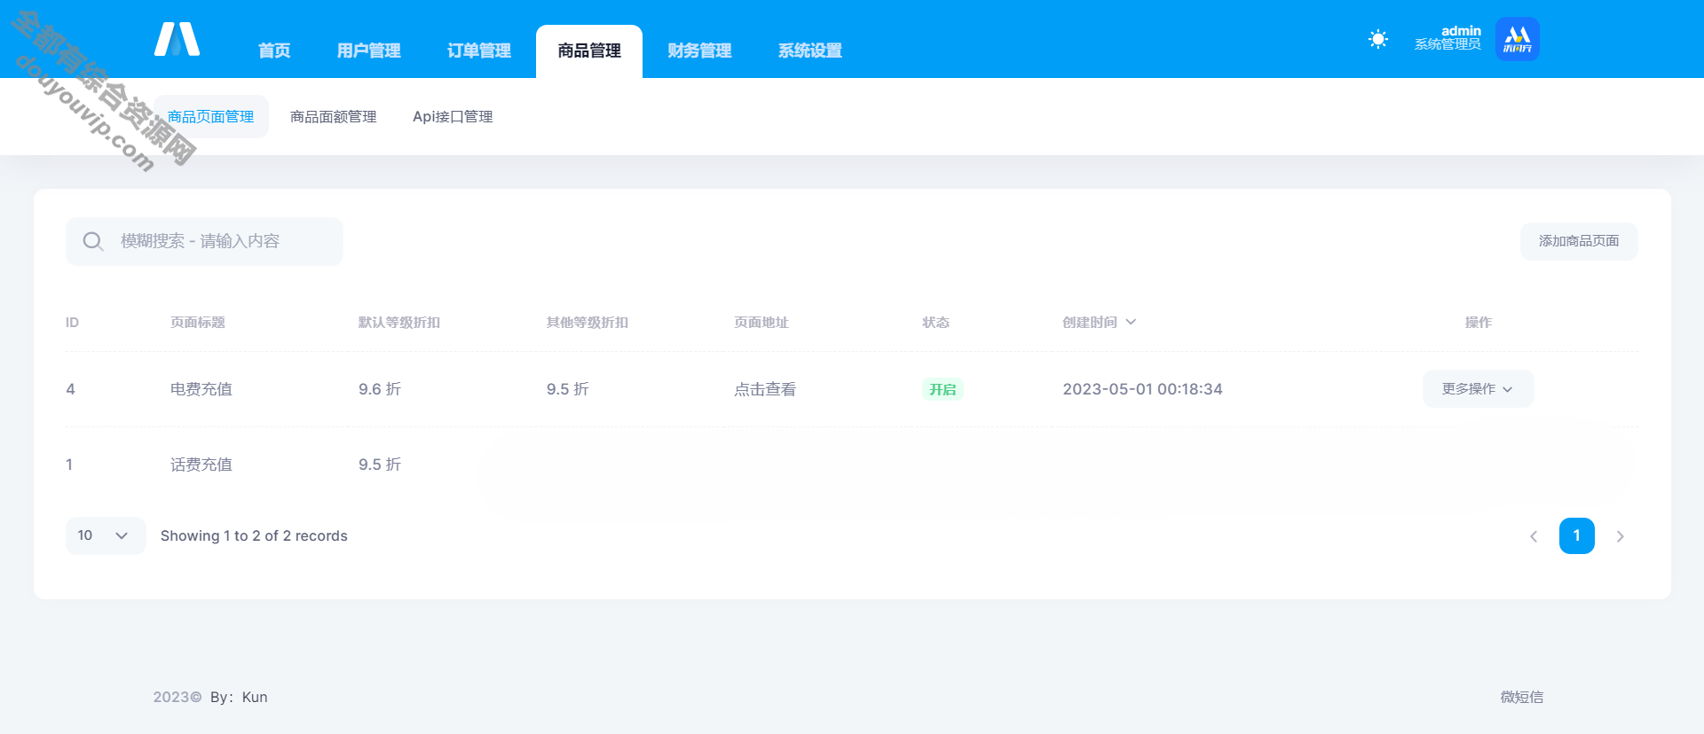Click the site logo in header
This screenshot has height=734, width=1704.
(177, 39)
